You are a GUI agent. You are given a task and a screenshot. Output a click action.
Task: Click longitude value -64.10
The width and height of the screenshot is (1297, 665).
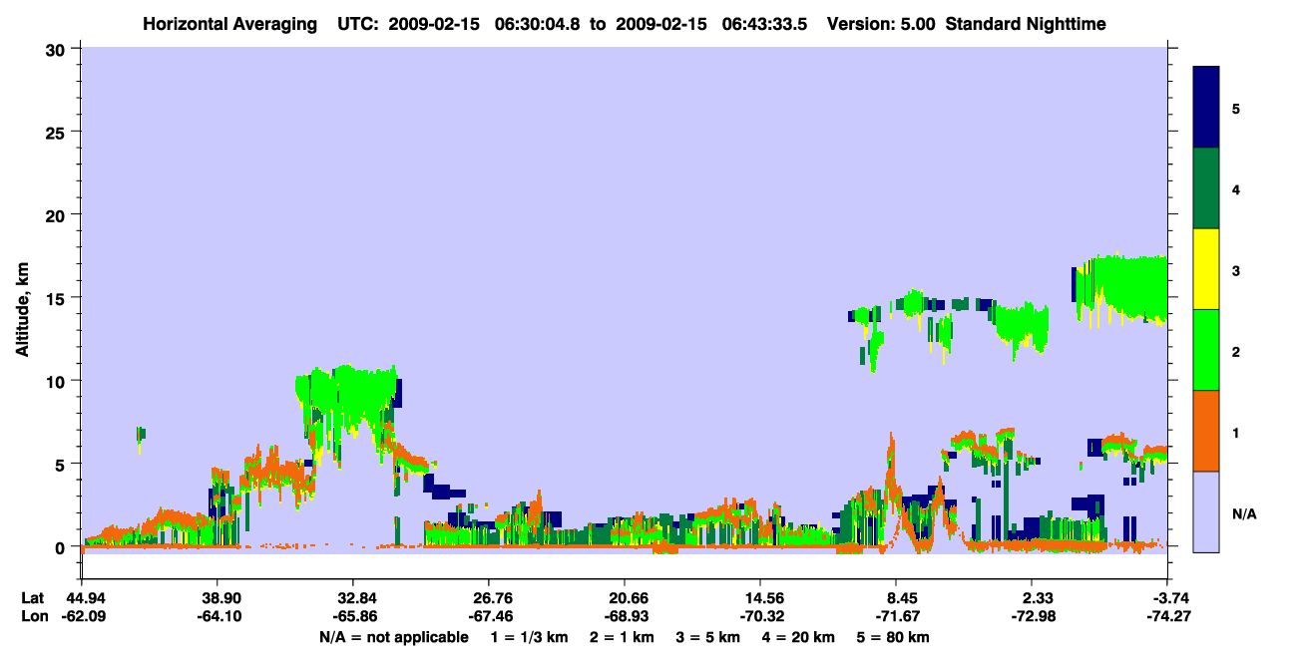pyautogui.click(x=217, y=616)
